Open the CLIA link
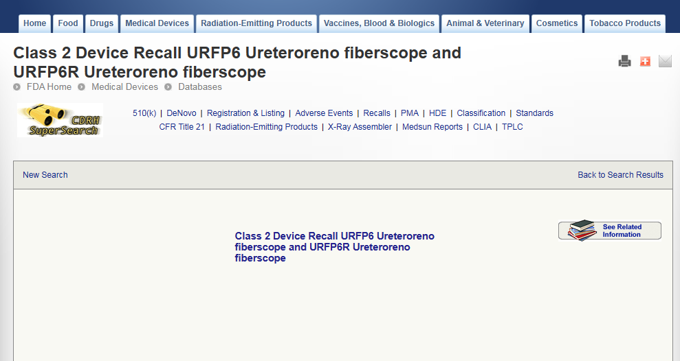680x361 pixels. 482,127
